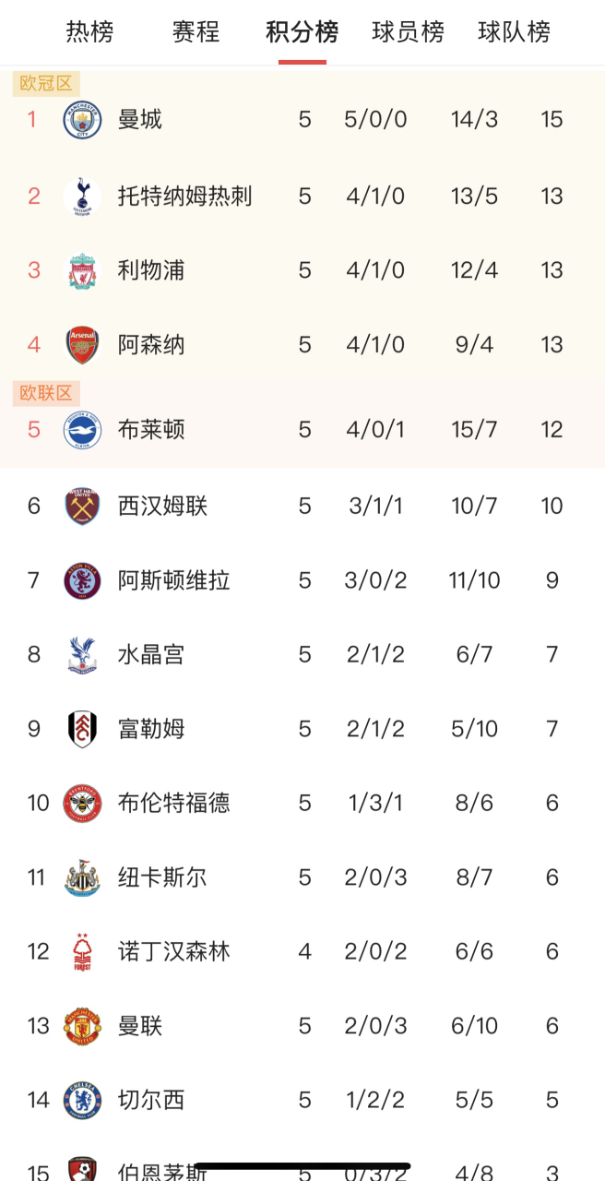This screenshot has height=1181, width=605.
Task: Open the 球队榜 team rankings tab
Action: [x=514, y=31]
